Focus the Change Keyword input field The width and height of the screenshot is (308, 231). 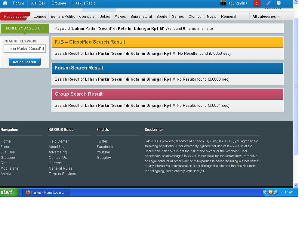25,48
